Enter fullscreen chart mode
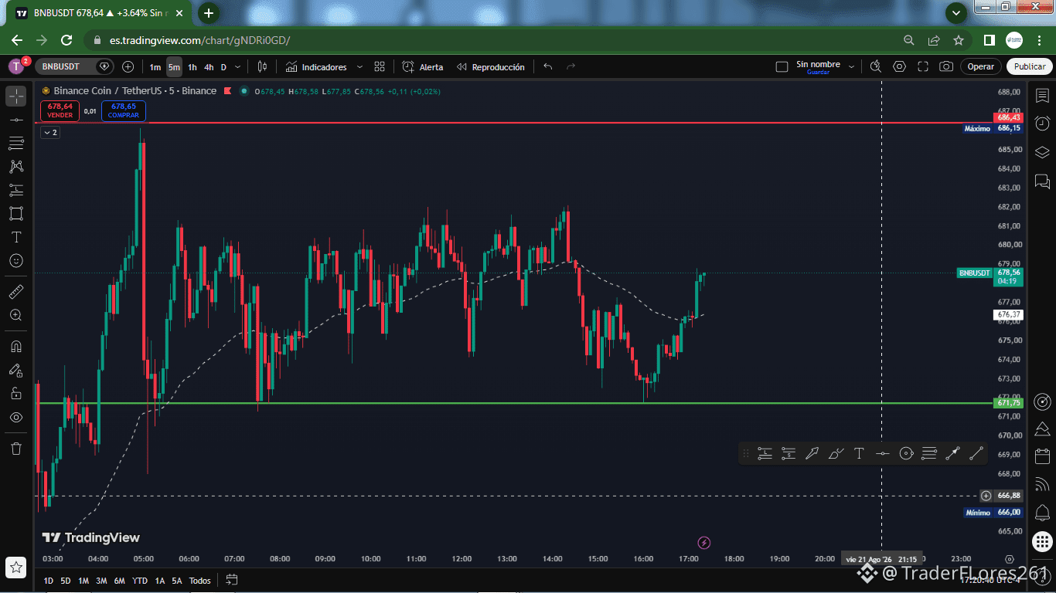The height and width of the screenshot is (593, 1056). (923, 67)
